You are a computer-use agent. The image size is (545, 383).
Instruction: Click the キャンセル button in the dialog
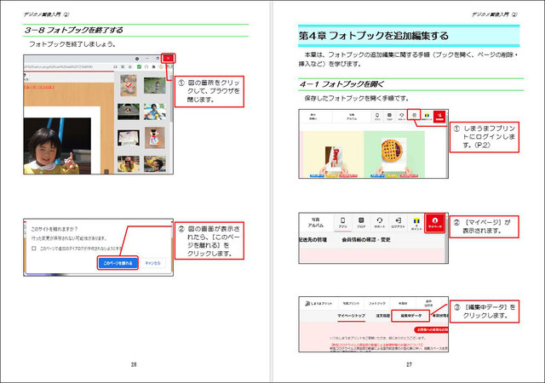tap(152, 263)
